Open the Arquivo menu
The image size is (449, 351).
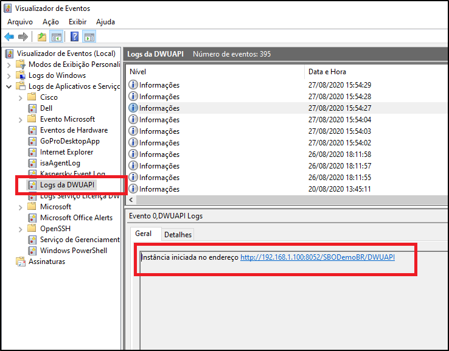coord(20,22)
